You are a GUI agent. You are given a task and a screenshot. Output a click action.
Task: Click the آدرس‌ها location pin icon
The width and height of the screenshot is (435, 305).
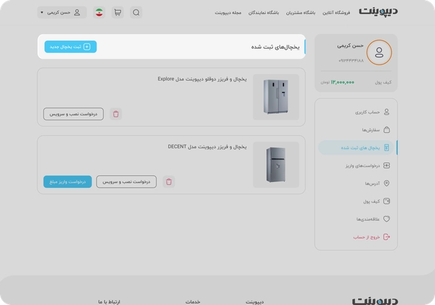point(387,183)
